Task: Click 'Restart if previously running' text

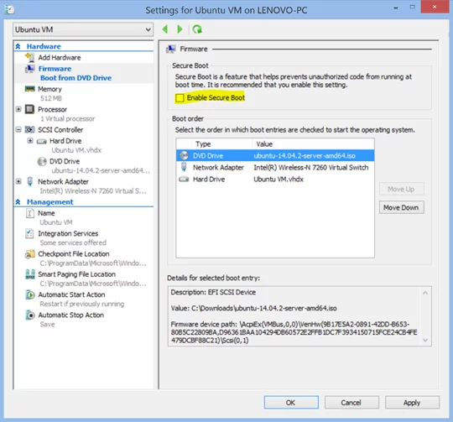Action: tap(82, 304)
